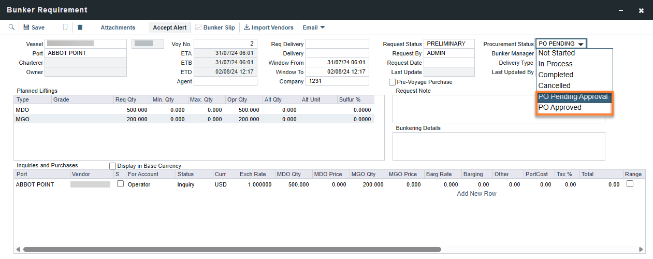Select PO Pending Approval option
Screen dimensions: 653x259
tap(575, 97)
